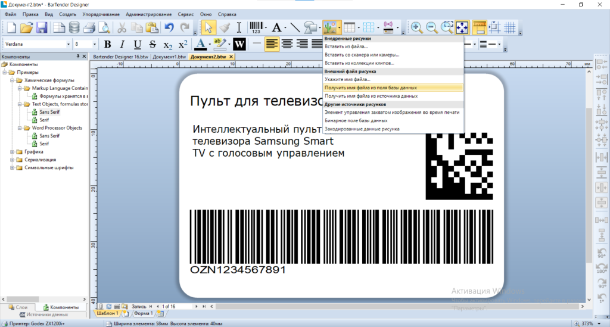Select the DataMatrix code on the label
The width and height of the screenshot is (610, 327).
pyautogui.click(x=459, y=166)
